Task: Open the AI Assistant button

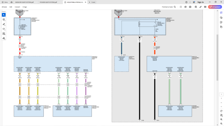Action: pos(215,7)
